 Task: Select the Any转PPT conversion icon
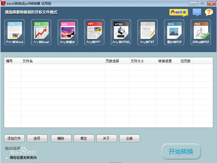coord(94,32)
